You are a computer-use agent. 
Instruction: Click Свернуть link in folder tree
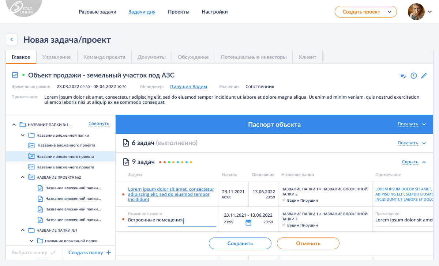(x=99, y=123)
